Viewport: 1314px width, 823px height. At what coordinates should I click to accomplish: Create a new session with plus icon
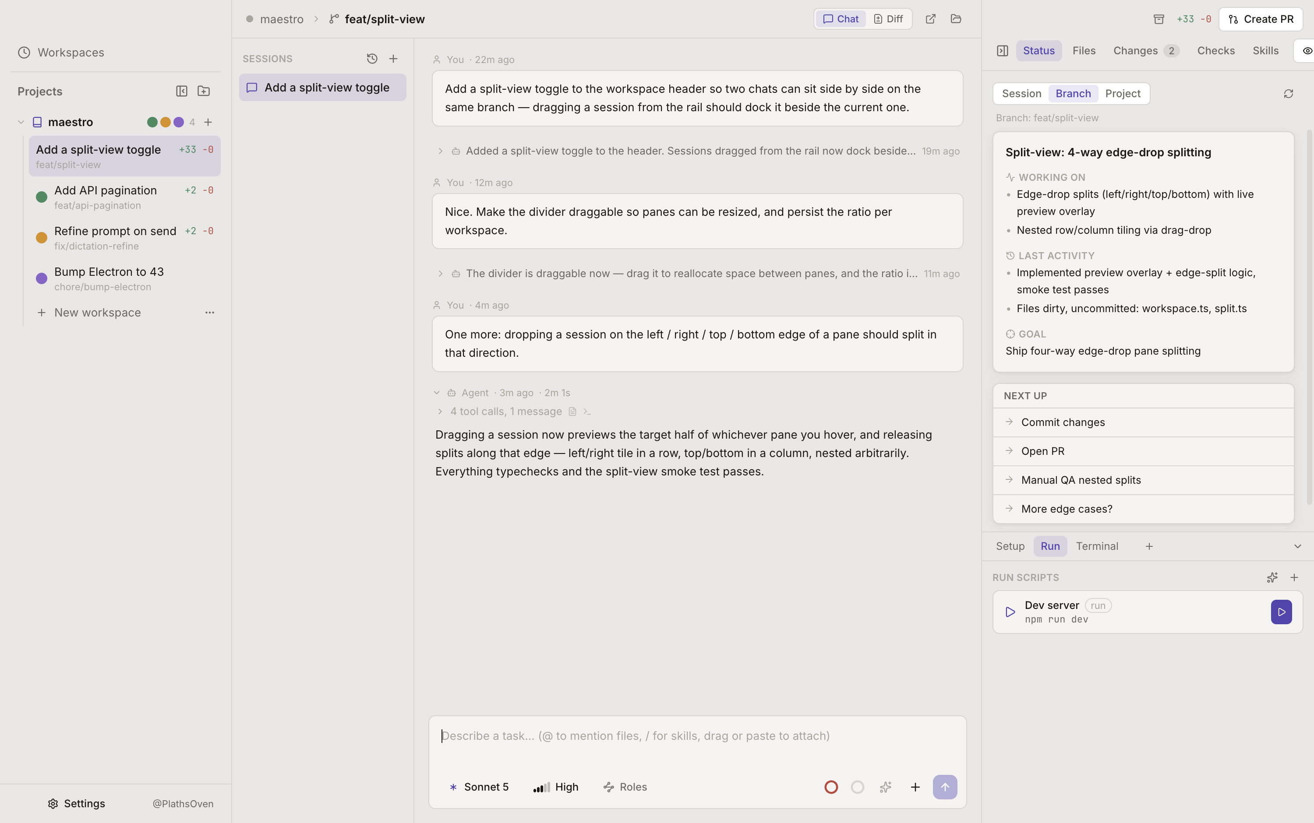pyautogui.click(x=393, y=58)
